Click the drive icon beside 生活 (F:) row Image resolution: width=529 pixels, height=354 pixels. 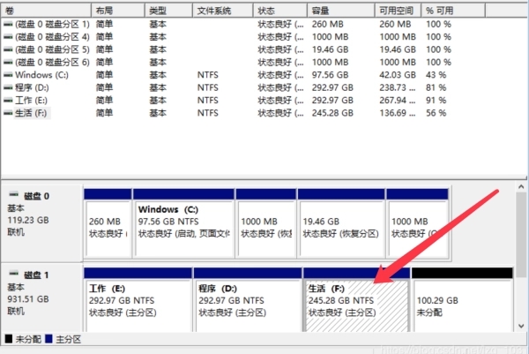tap(9, 113)
